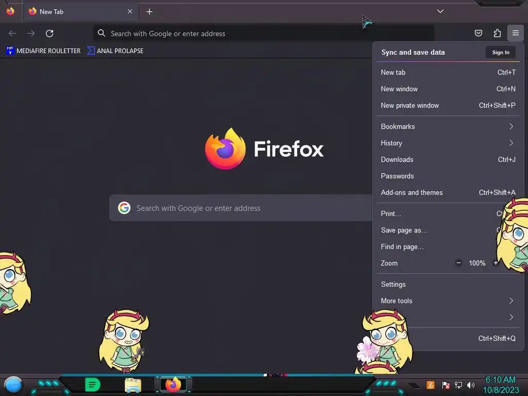Decrease zoom with the minus button

point(458,263)
